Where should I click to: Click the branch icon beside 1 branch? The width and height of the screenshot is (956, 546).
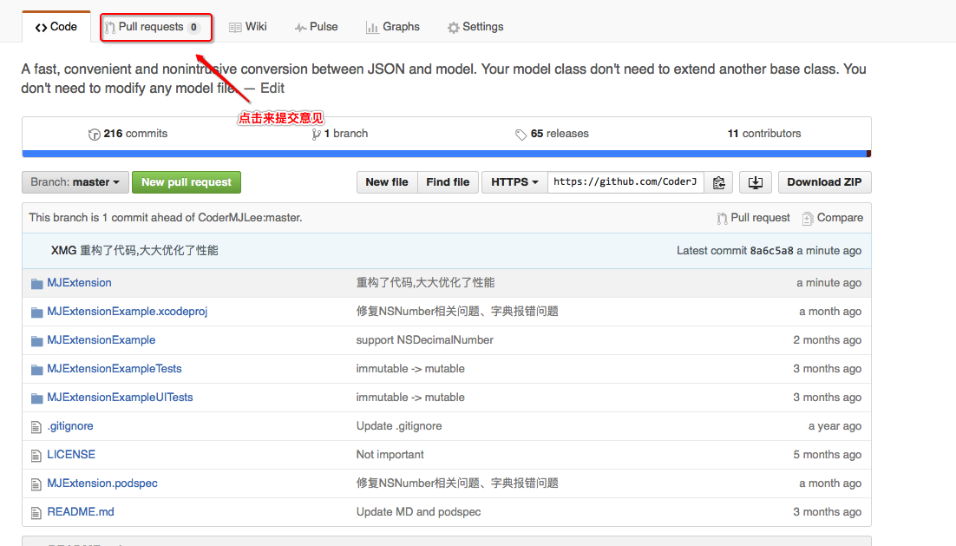[316, 135]
